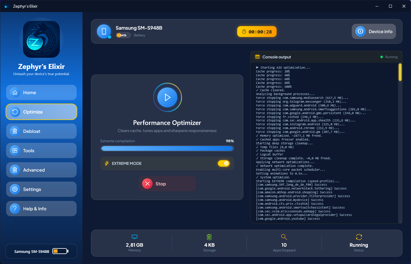
Task: Click the Running label in the console header
Action: tap(391, 57)
